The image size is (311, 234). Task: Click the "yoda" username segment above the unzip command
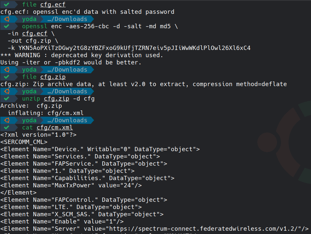(29, 91)
